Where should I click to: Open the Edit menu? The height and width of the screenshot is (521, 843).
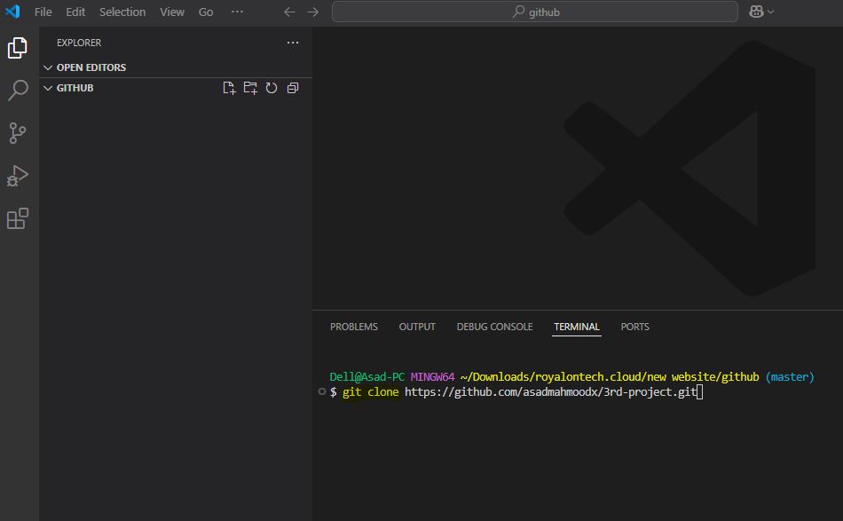[75, 12]
